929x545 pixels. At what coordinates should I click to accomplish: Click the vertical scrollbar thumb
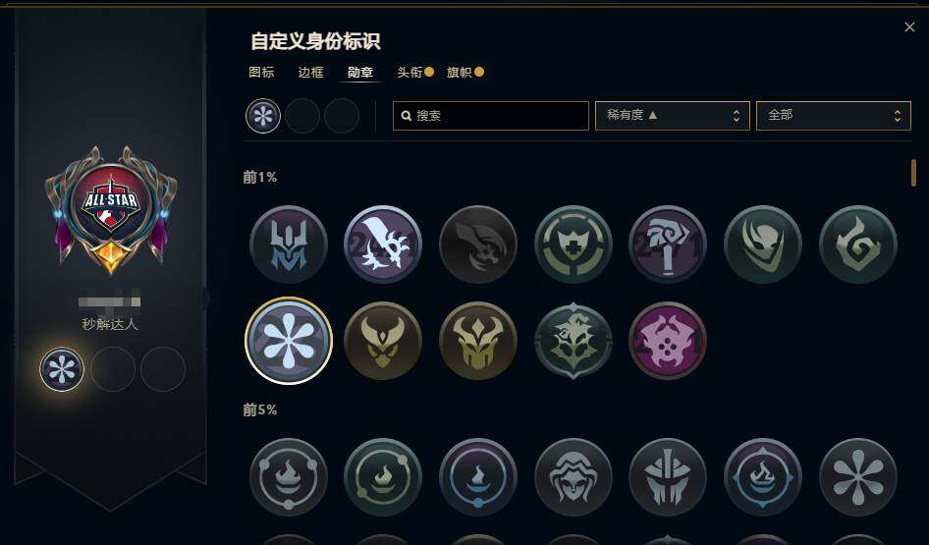tap(913, 173)
